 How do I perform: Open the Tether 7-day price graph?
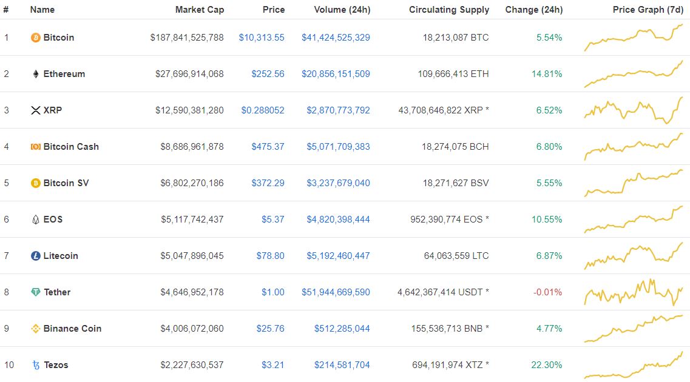point(633,292)
